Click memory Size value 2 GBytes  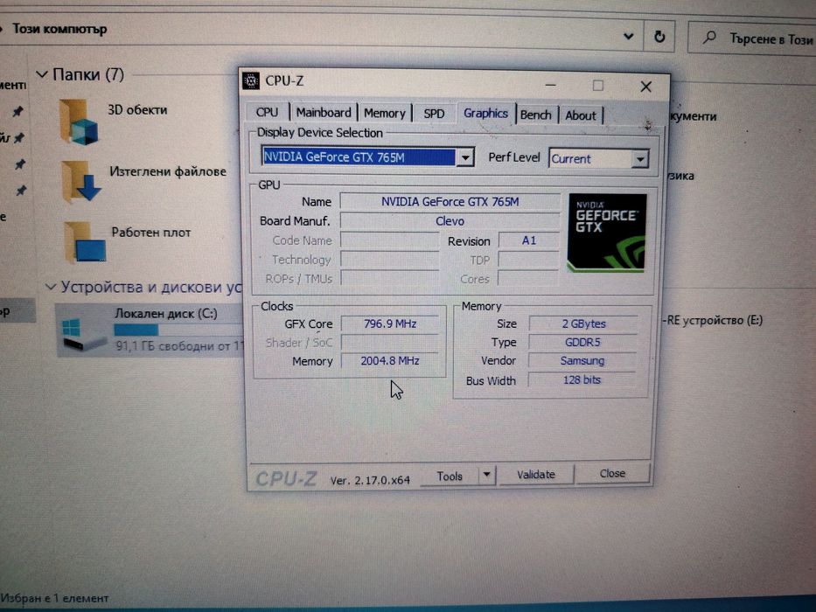tap(583, 323)
